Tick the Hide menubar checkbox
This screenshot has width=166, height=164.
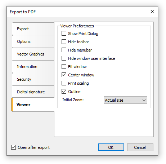pos(64,50)
